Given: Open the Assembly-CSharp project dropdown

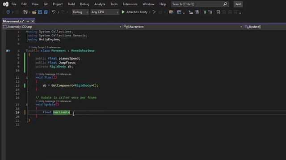Looking at the screenshot, I should pos(62,27).
